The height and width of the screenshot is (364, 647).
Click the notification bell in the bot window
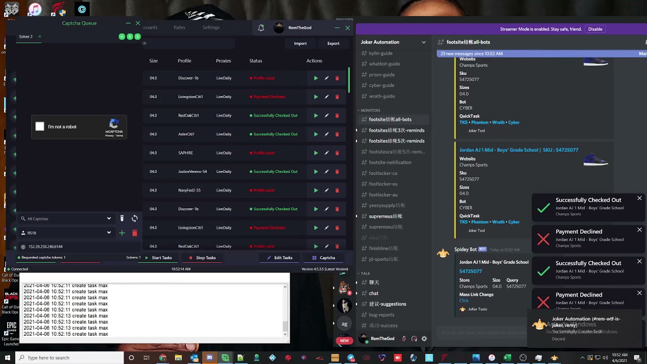click(x=261, y=28)
